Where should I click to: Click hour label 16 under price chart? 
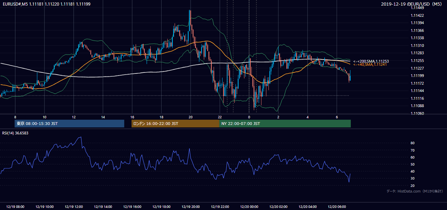point(132,117)
